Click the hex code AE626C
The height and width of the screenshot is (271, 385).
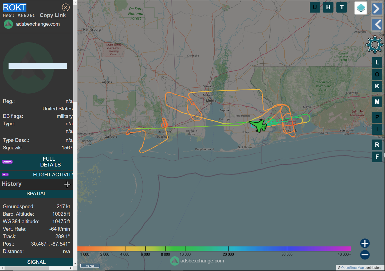tap(26, 16)
